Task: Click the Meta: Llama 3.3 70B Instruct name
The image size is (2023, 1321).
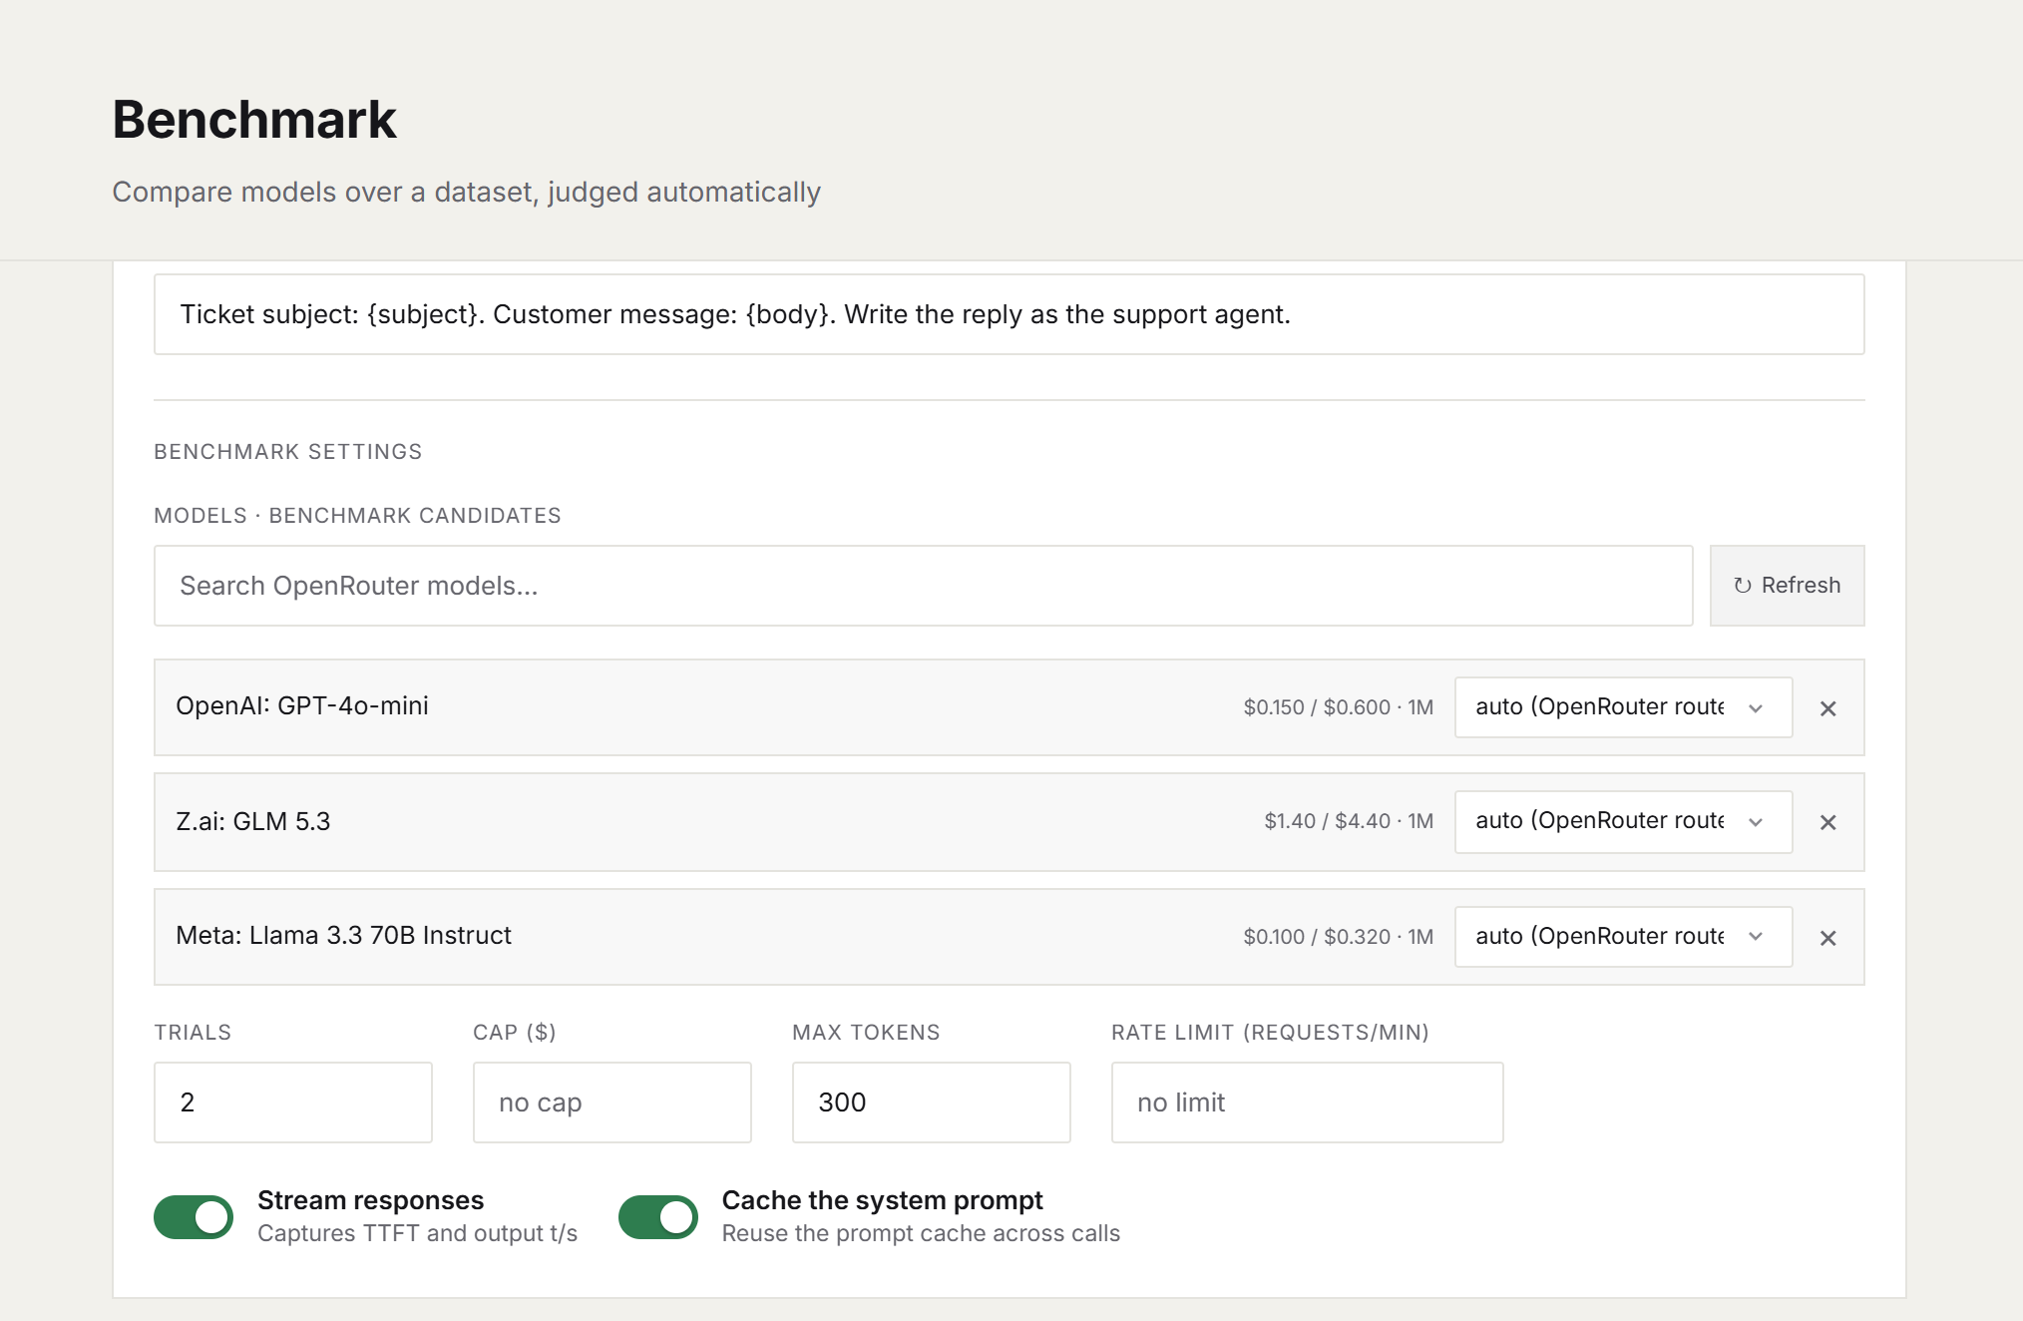Action: (343, 936)
